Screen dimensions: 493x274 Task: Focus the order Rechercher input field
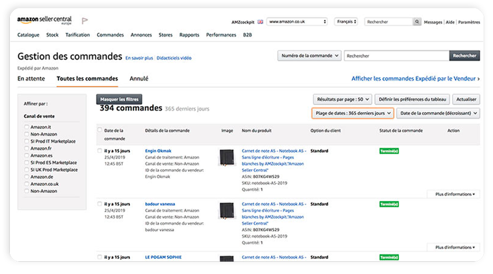point(397,56)
